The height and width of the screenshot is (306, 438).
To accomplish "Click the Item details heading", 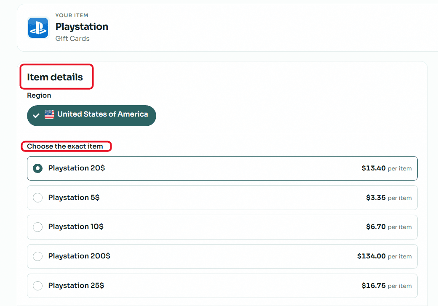I will point(55,77).
